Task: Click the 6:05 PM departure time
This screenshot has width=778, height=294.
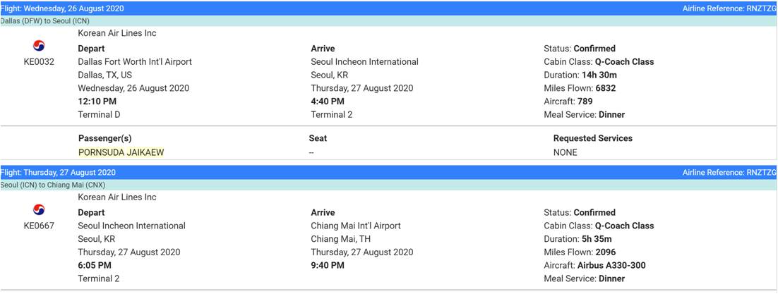Action: tap(95, 266)
